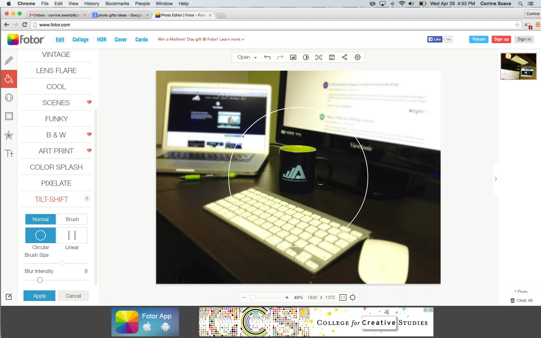
Task: Click the zoom level slider handle
Action: [253, 297]
